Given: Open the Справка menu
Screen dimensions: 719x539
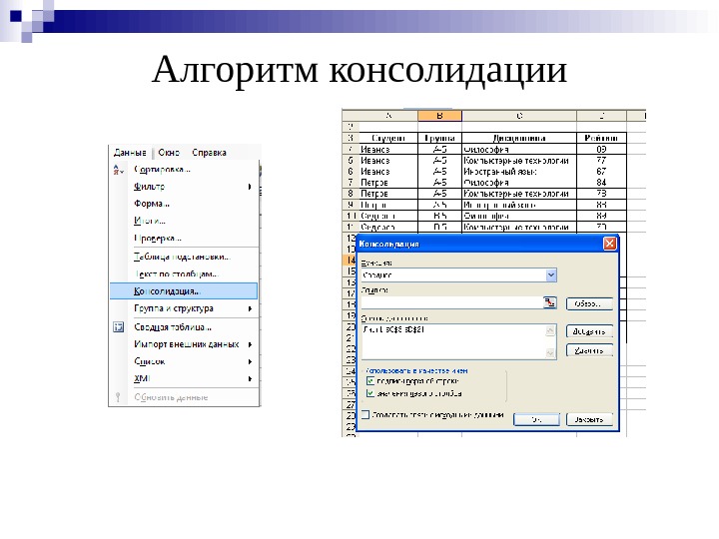Looking at the screenshot, I should pyautogui.click(x=209, y=153).
